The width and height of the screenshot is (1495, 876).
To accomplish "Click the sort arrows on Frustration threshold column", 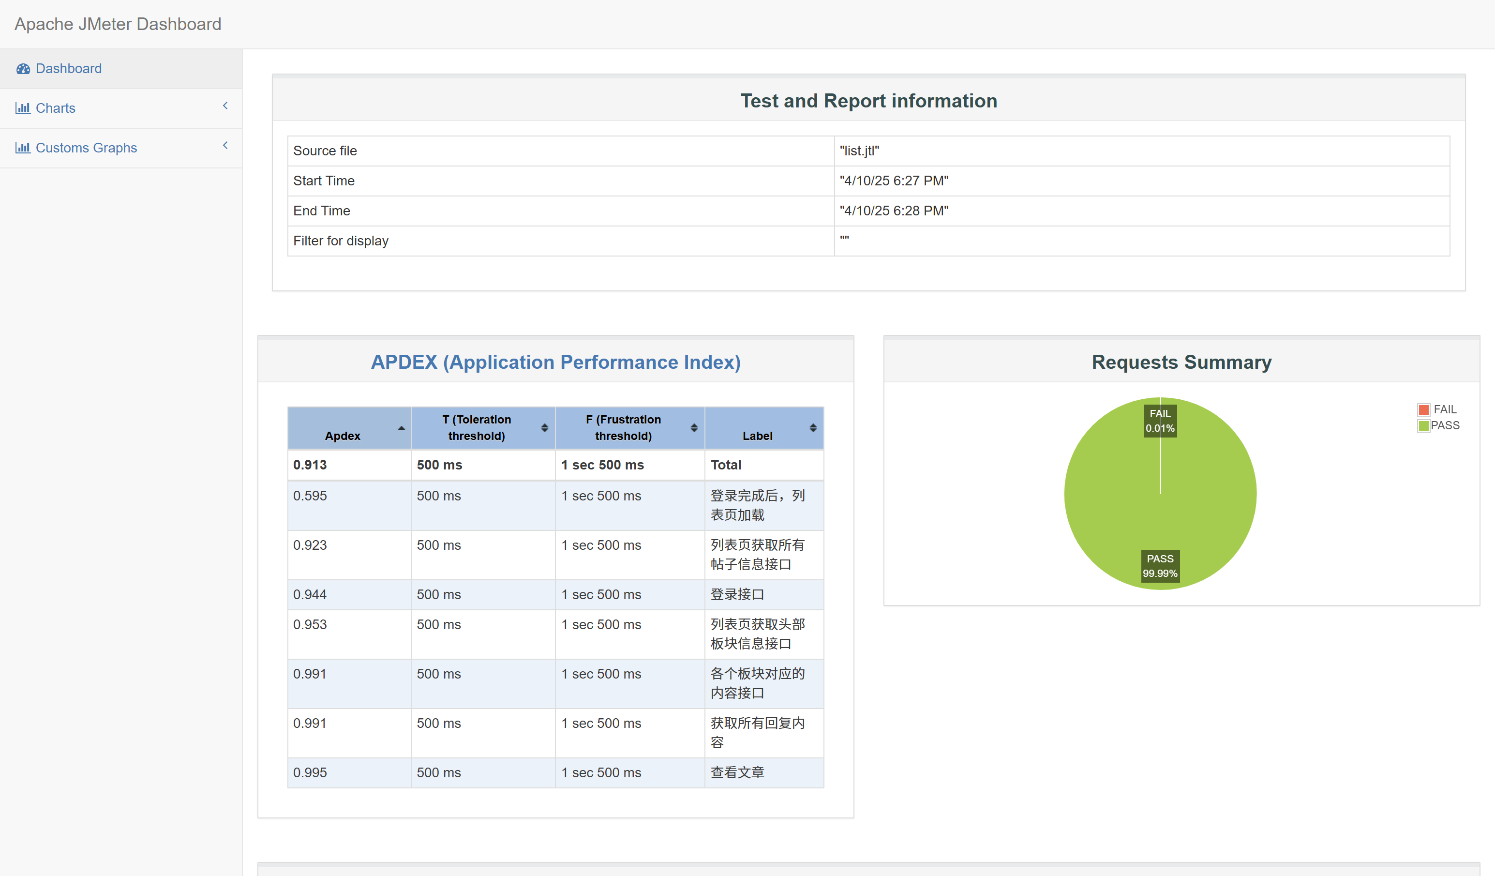I will [693, 428].
